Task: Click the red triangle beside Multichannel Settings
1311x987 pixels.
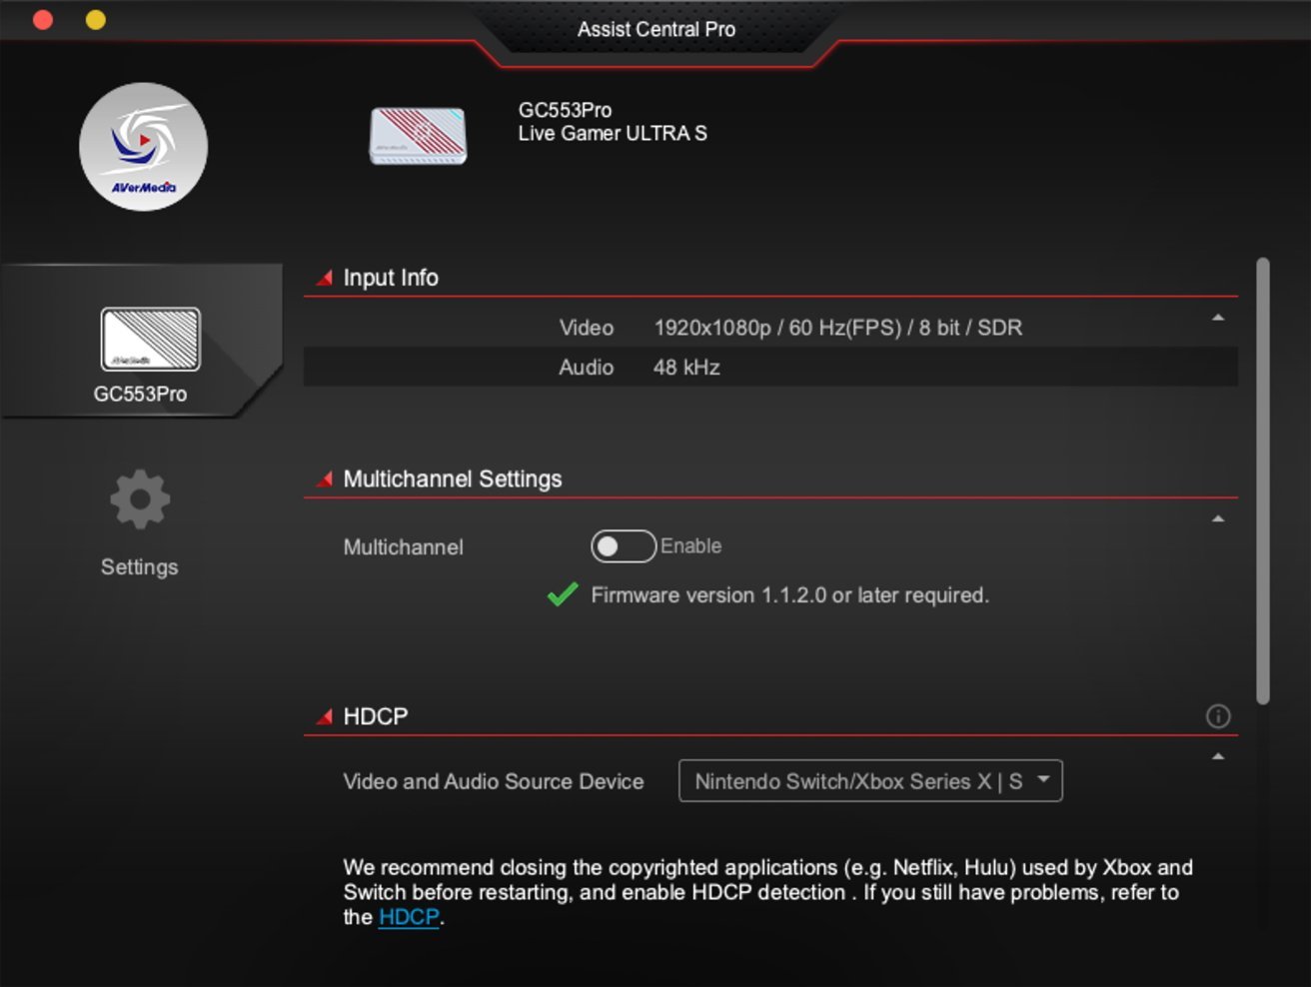Action: [324, 480]
